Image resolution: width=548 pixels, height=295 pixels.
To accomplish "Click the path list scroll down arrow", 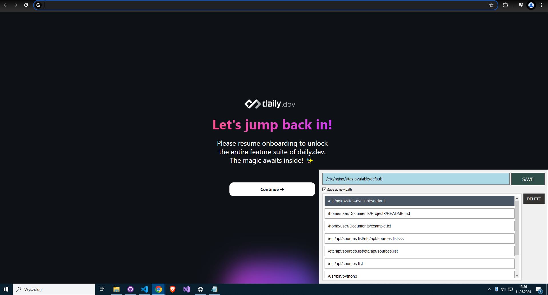I will 517,276.
